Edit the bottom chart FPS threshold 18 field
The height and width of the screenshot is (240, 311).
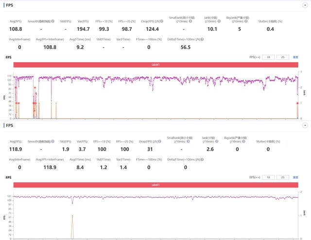pyautogui.click(x=268, y=177)
